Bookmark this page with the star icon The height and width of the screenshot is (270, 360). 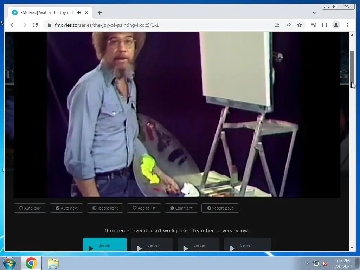300,25
